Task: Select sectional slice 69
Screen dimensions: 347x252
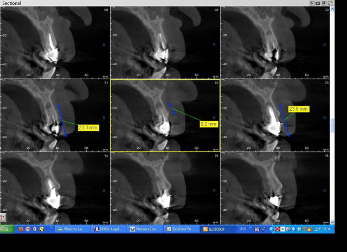Action: 165,42
